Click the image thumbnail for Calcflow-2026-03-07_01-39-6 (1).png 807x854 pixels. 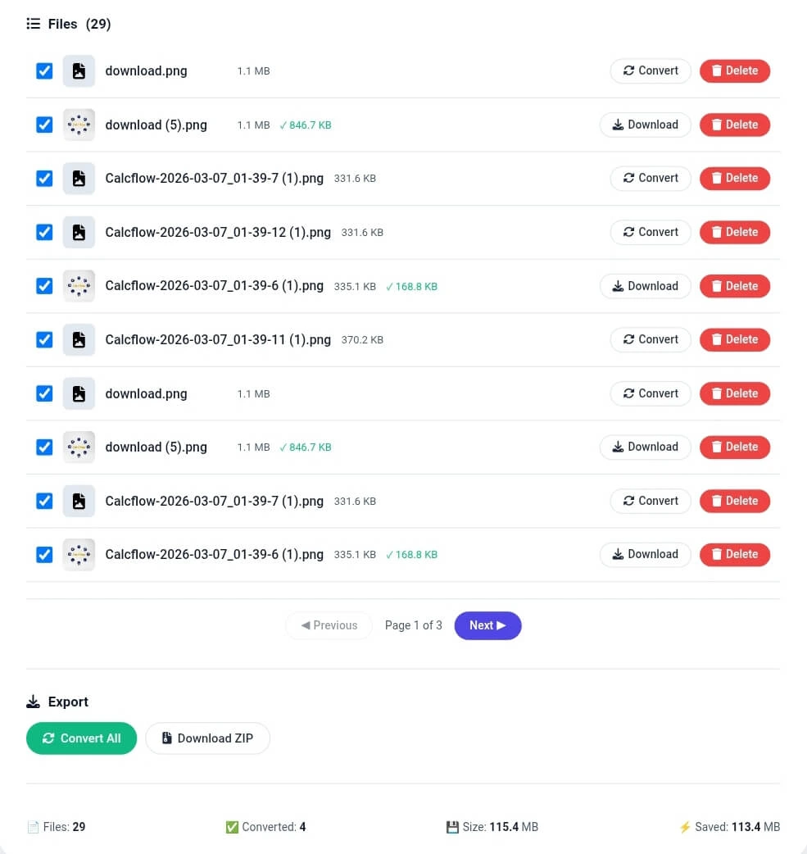pyautogui.click(x=79, y=285)
